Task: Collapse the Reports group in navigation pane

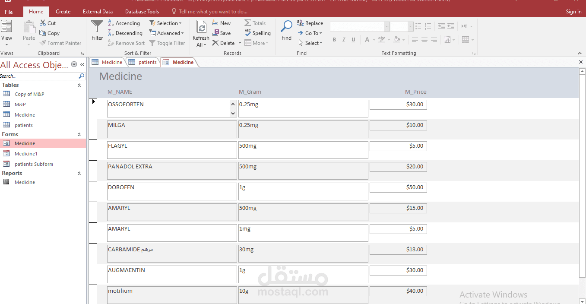Action: [79, 173]
